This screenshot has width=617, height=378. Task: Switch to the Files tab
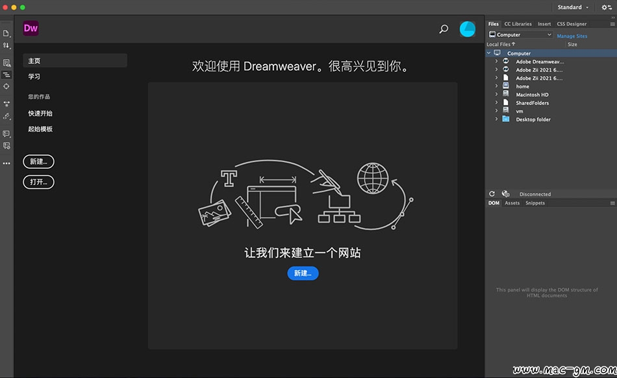click(494, 24)
